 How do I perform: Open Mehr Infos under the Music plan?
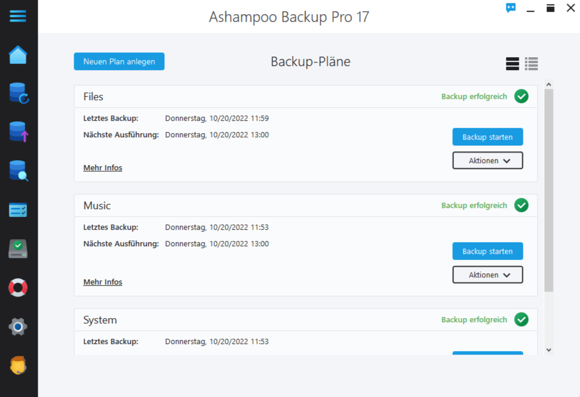click(102, 282)
